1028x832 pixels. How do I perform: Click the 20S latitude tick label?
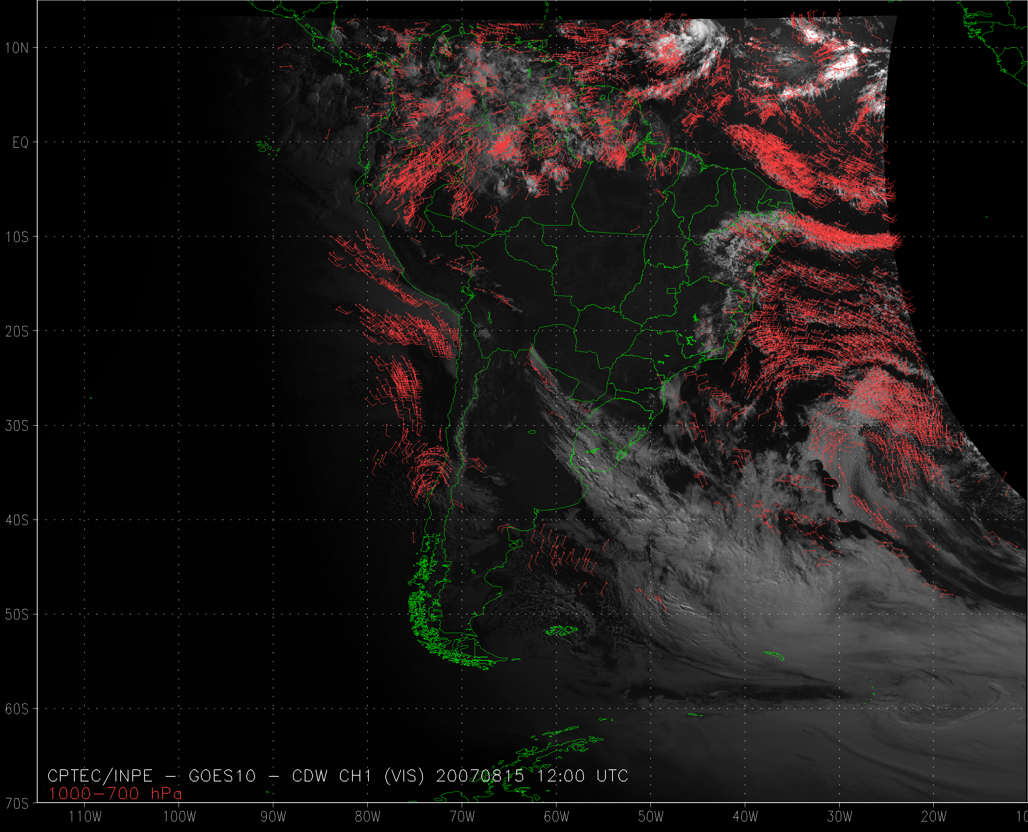[17, 332]
